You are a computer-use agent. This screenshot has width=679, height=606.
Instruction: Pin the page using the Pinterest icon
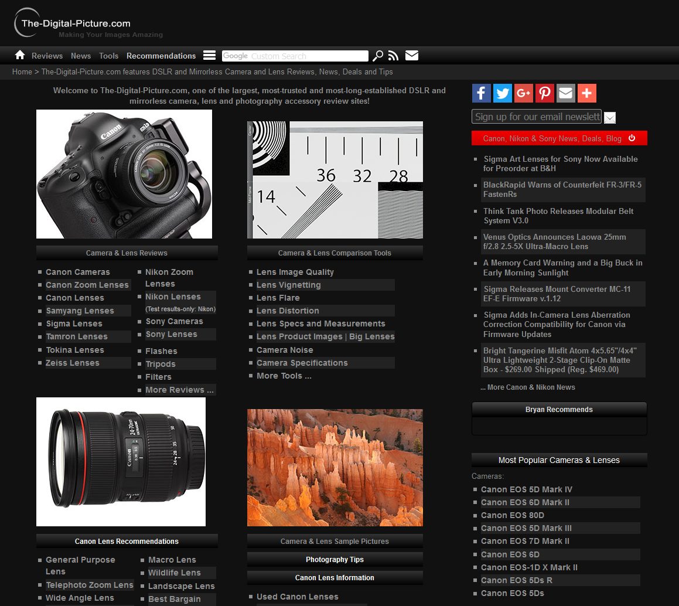tap(544, 93)
